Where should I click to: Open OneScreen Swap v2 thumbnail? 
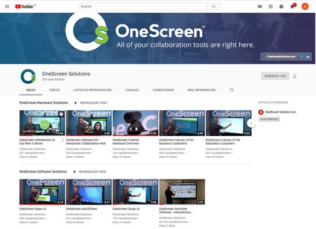point(135,192)
